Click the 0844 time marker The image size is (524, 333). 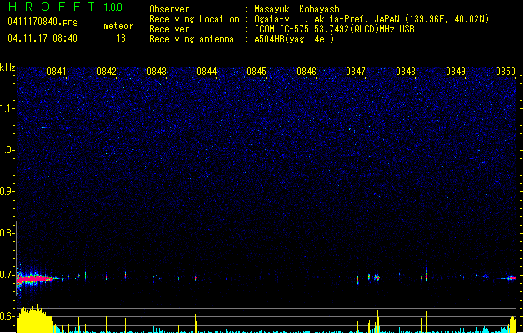207,72
